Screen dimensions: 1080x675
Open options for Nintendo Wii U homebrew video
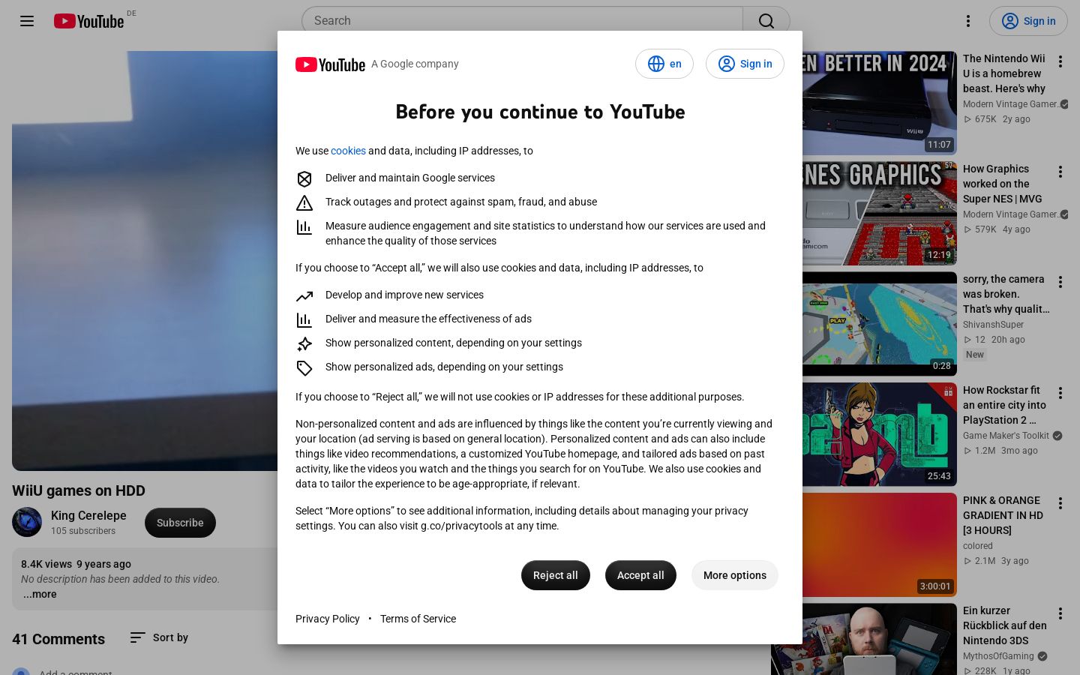pyautogui.click(x=1060, y=61)
